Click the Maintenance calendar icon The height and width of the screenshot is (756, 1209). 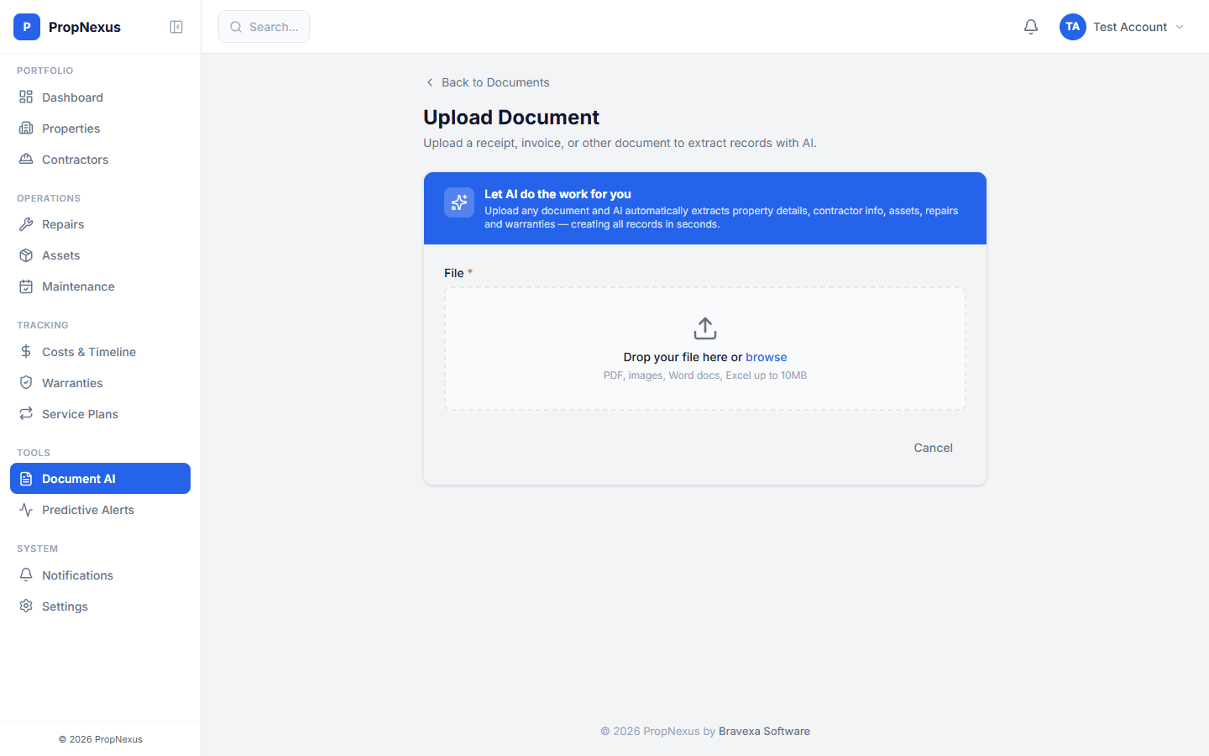coord(26,286)
